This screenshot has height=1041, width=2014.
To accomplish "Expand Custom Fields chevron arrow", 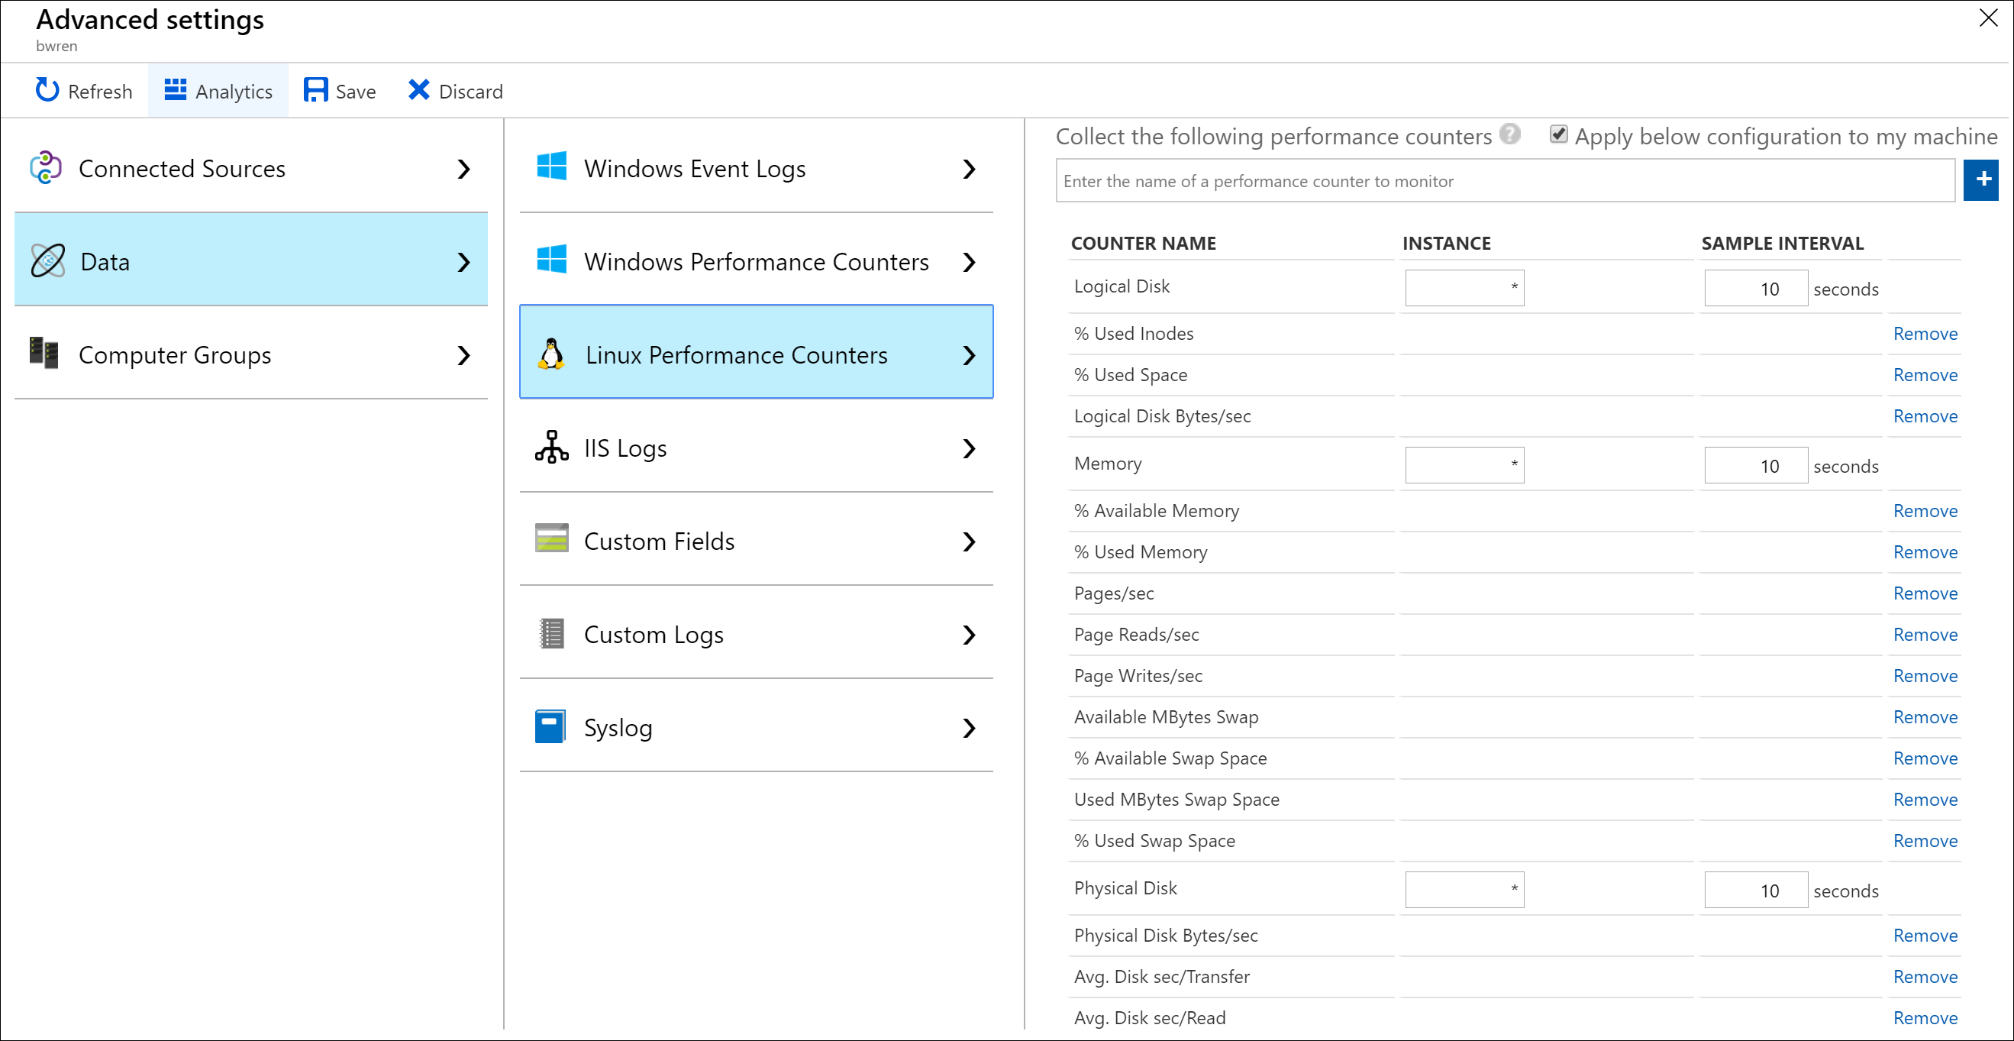I will click(x=969, y=542).
